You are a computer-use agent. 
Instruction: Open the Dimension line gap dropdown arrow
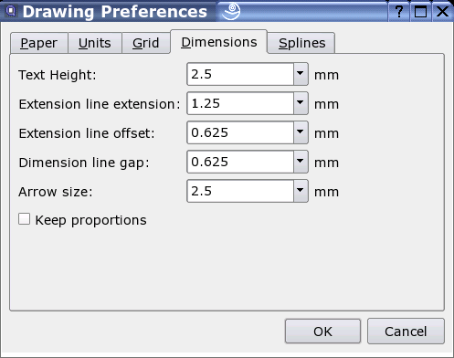[x=301, y=162]
